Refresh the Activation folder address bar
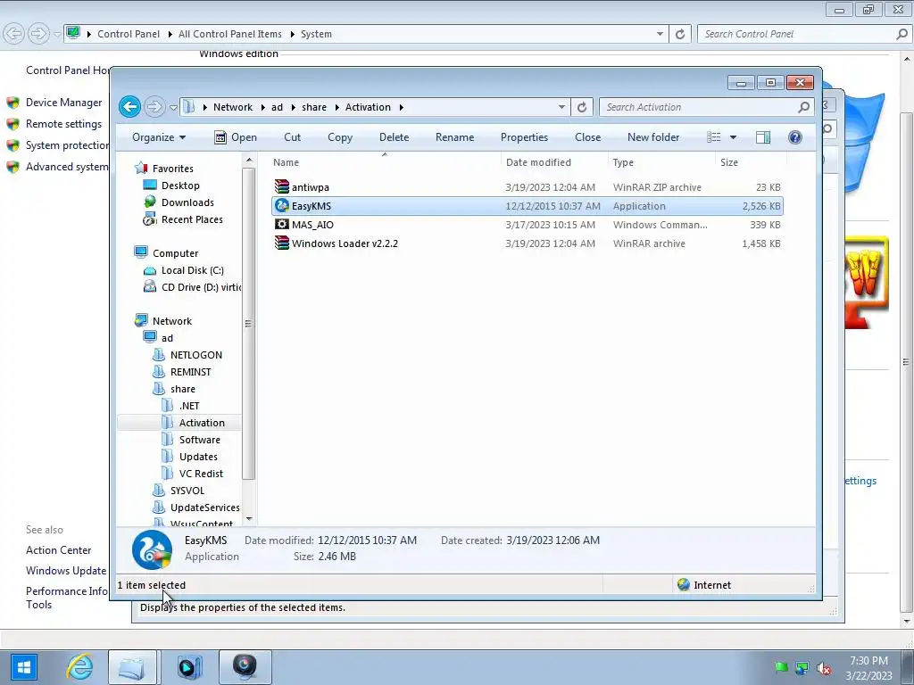The width and height of the screenshot is (914, 685). 582,107
